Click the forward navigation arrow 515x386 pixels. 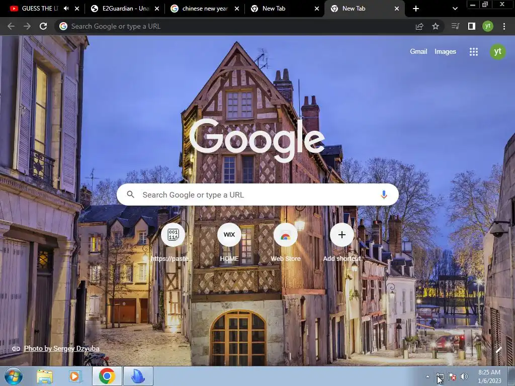click(27, 26)
